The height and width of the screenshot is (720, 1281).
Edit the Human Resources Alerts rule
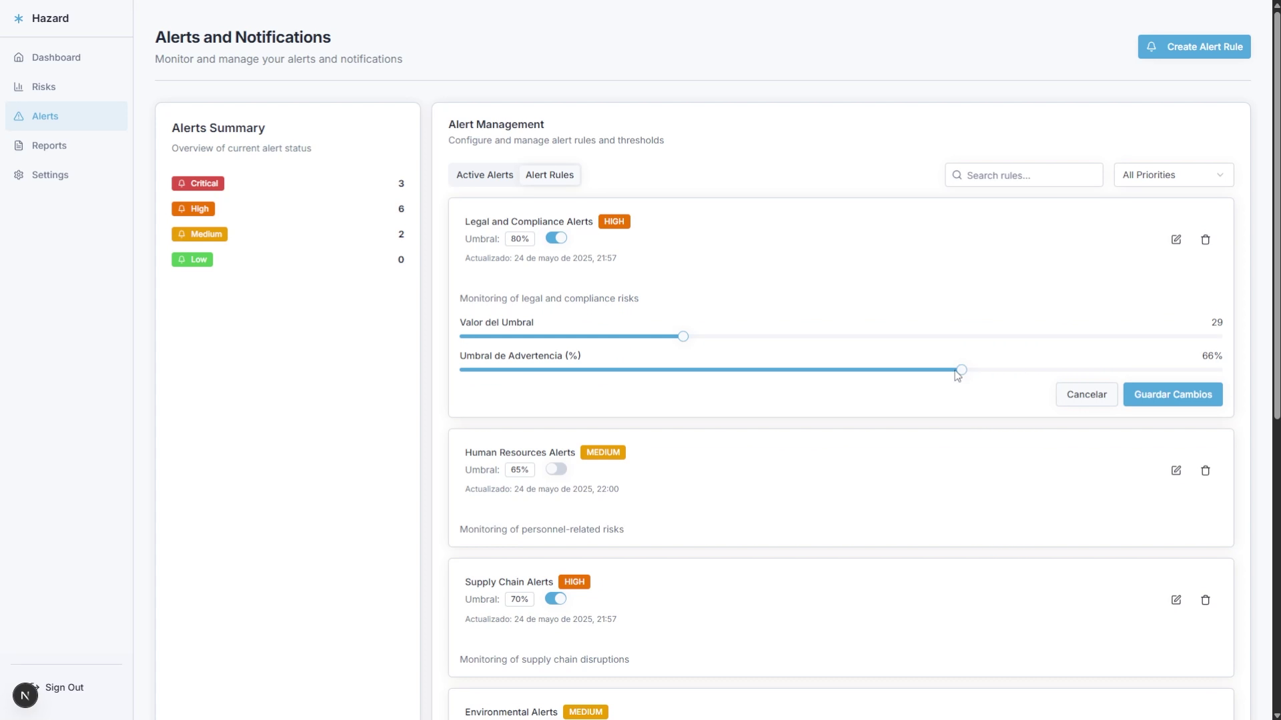(1176, 471)
